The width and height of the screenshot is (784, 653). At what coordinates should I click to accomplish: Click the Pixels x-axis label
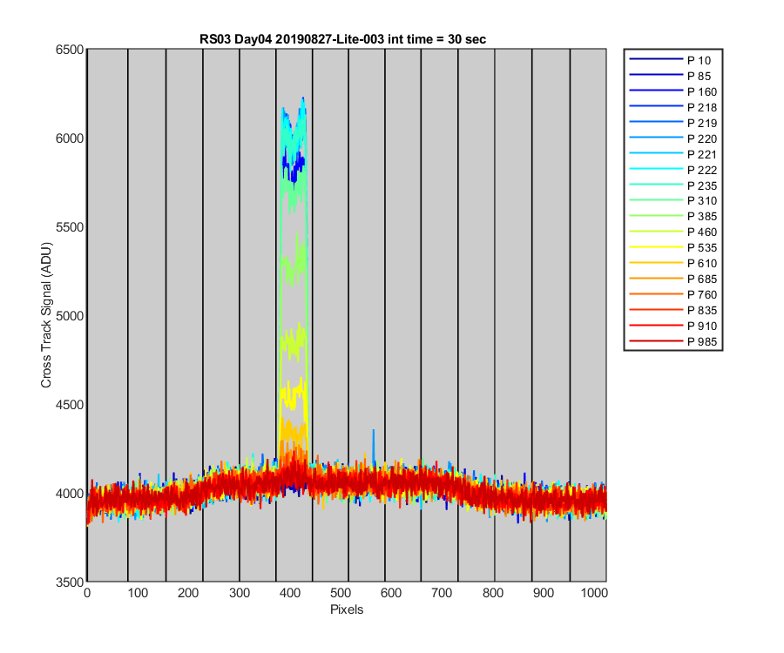[x=347, y=609]
